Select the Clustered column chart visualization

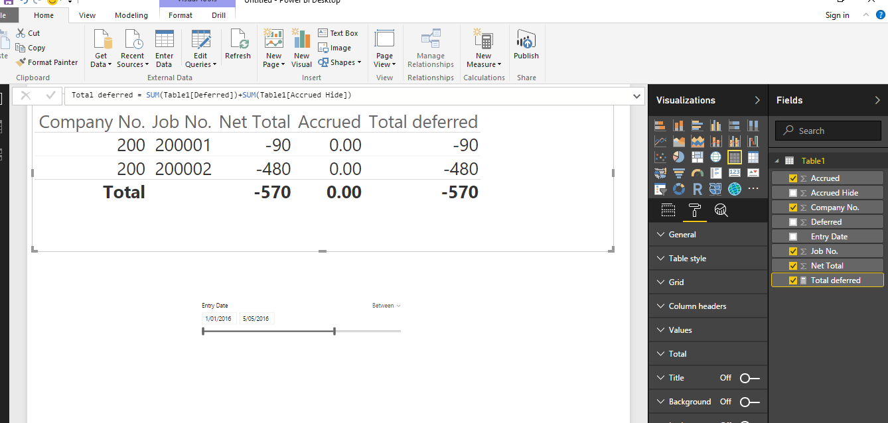click(716, 125)
